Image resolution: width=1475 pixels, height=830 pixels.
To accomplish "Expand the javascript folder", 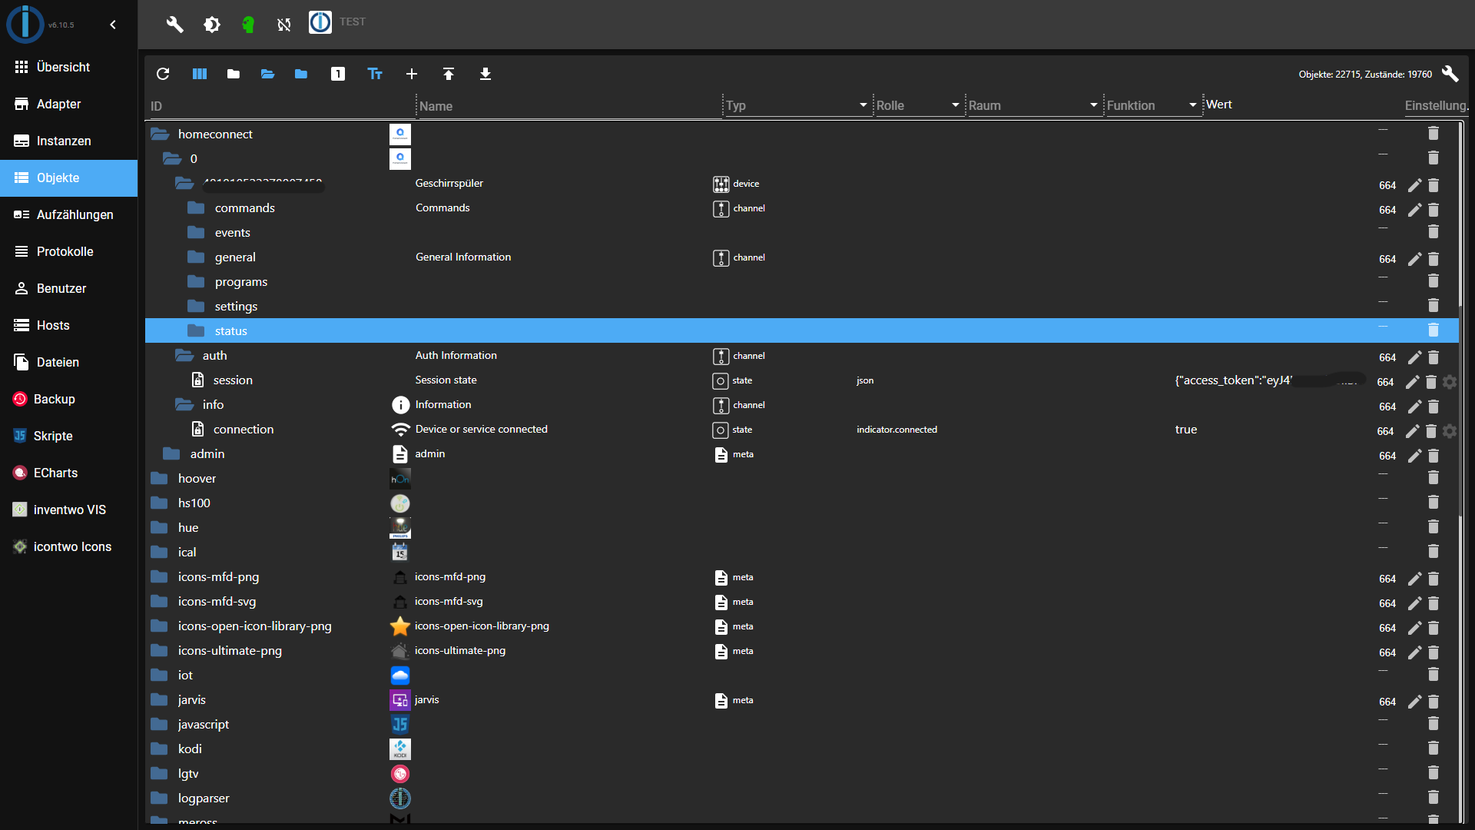I will (160, 724).
